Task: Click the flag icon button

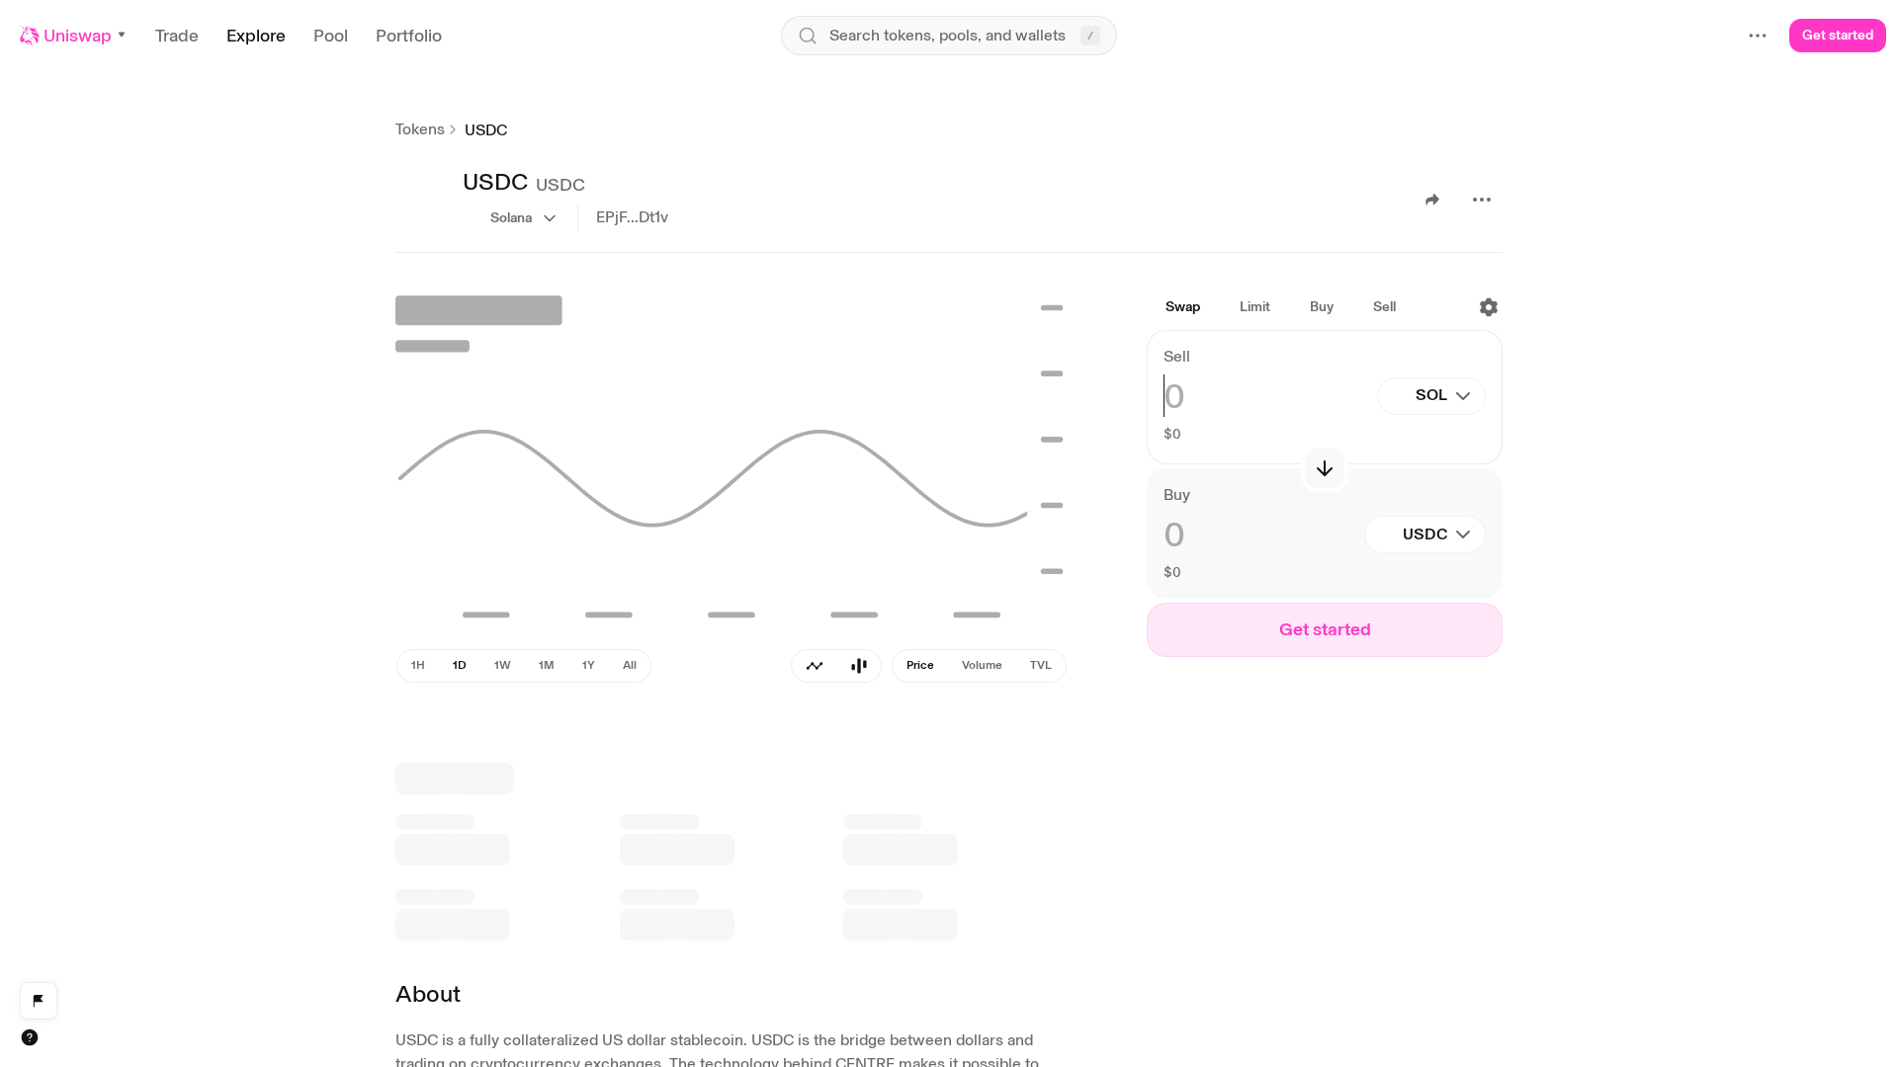Action: coord(39,1001)
